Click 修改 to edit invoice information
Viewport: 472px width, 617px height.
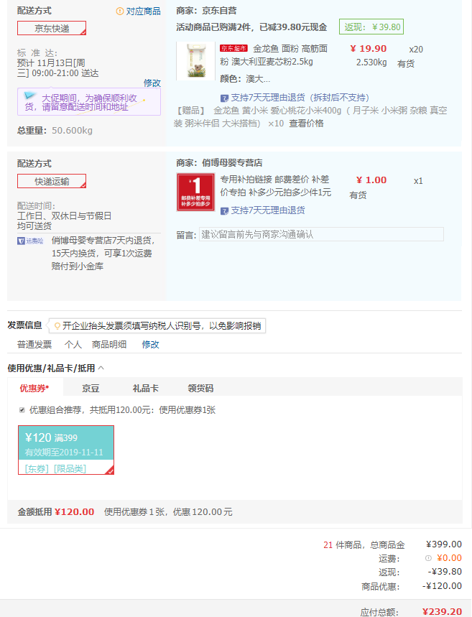150,345
